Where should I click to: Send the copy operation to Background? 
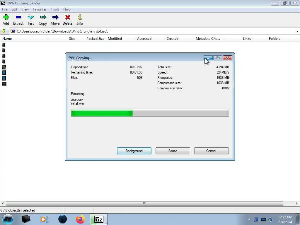click(134, 151)
